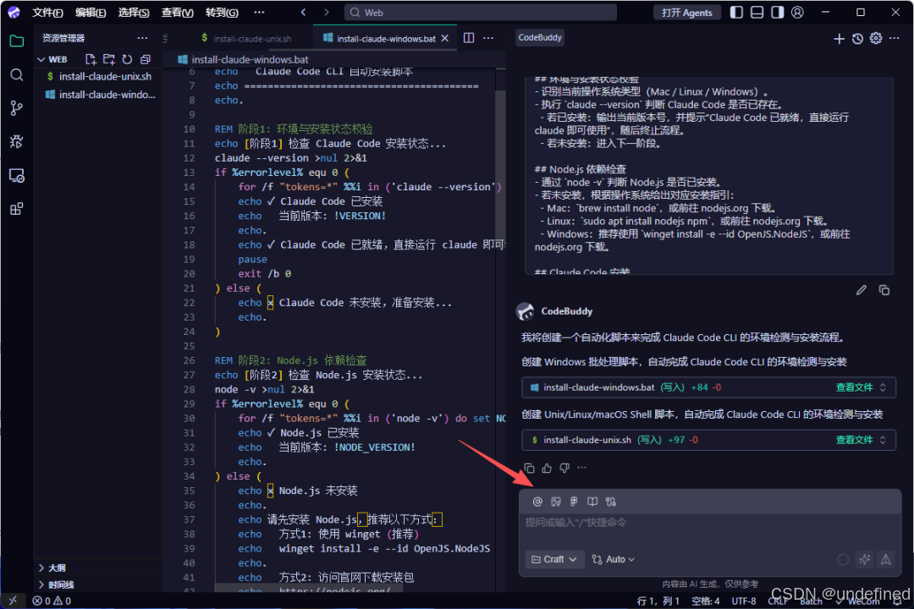914x609 pixels.
Task: Open Run and Debug view
Action: pyautogui.click(x=17, y=141)
